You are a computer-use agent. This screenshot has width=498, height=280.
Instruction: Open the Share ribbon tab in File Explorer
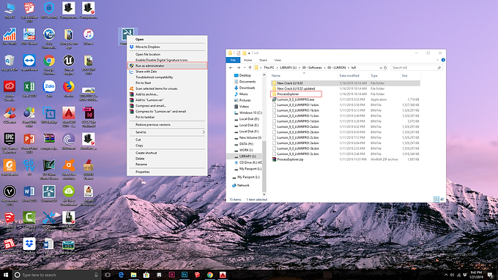tap(263, 60)
